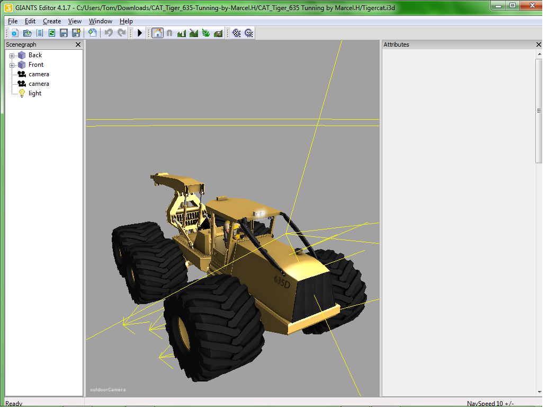Click the New Scene toolbar icon
This screenshot has width=547, height=408.
(x=14, y=33)
